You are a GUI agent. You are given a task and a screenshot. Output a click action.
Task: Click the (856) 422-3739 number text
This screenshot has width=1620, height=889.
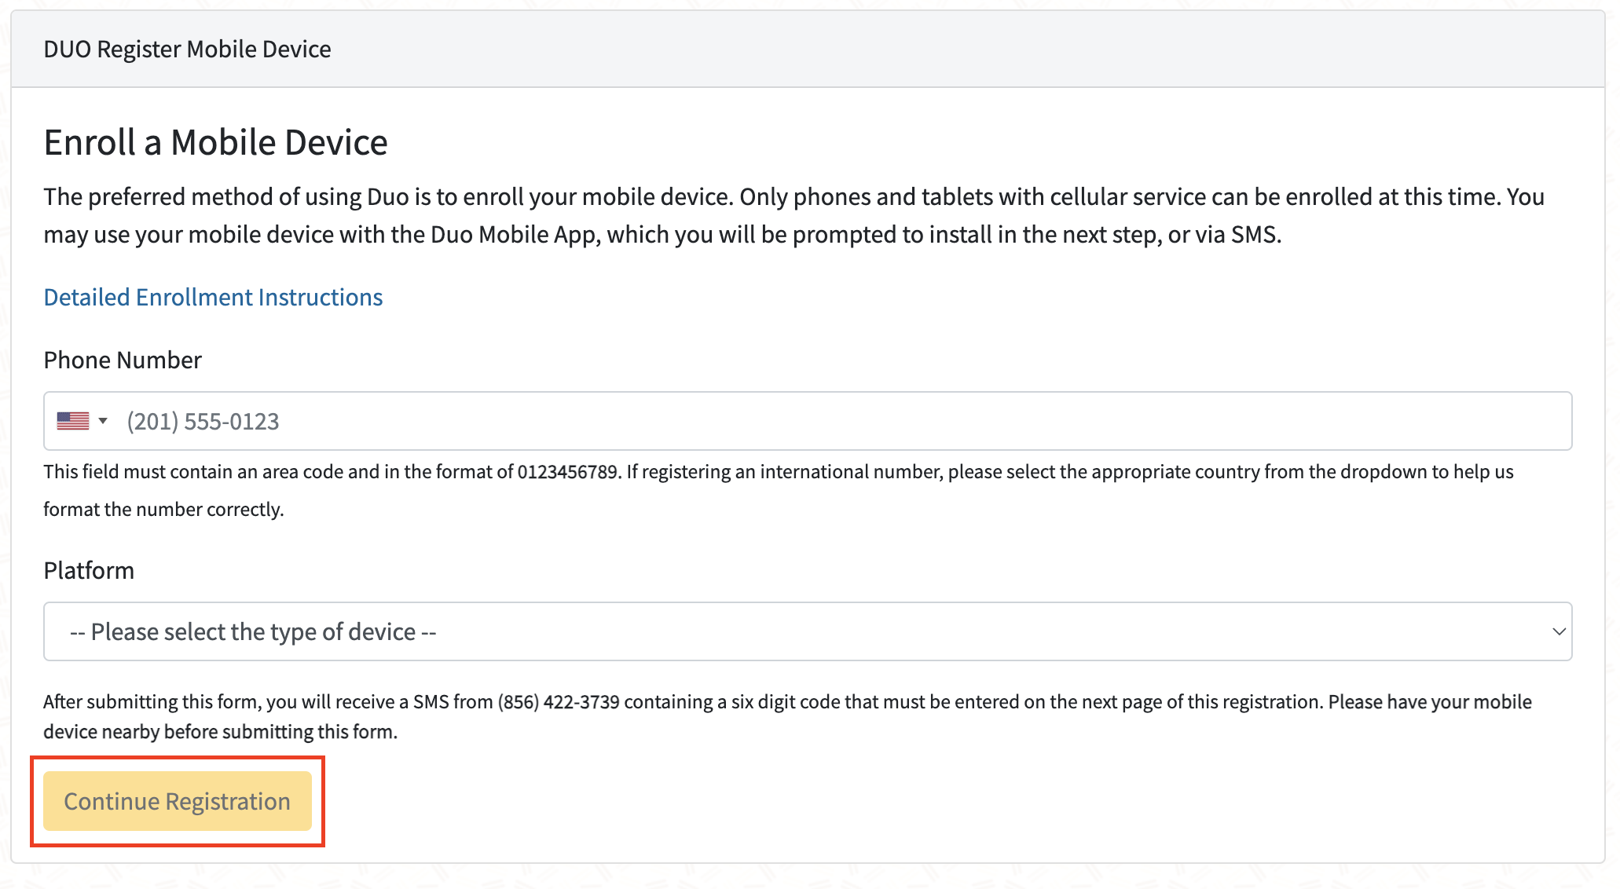coord(558,701)
